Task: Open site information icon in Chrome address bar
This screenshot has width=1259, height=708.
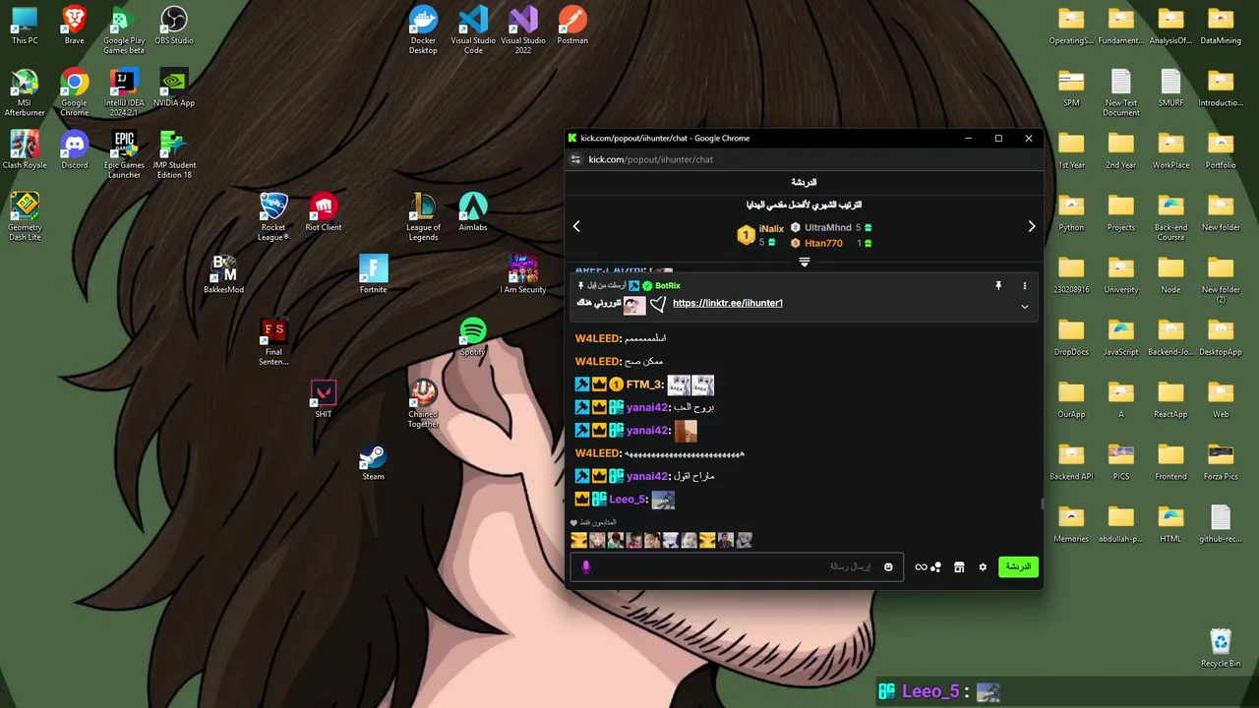Action: click(575, 159)
